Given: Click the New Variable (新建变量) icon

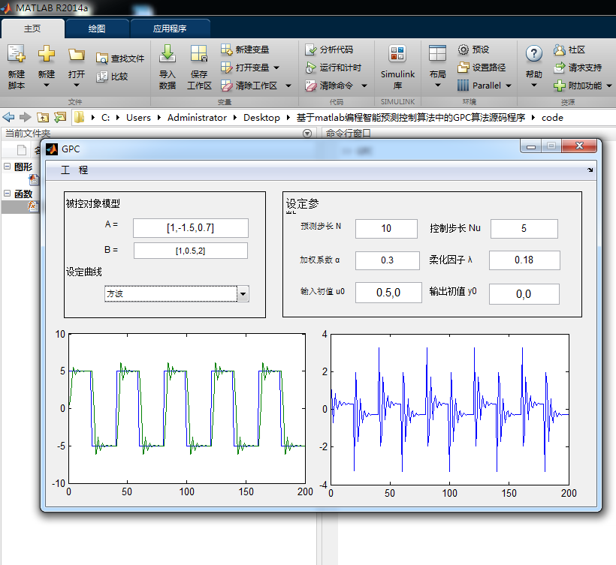Looking at the screenshot, I should coord(227,50).
